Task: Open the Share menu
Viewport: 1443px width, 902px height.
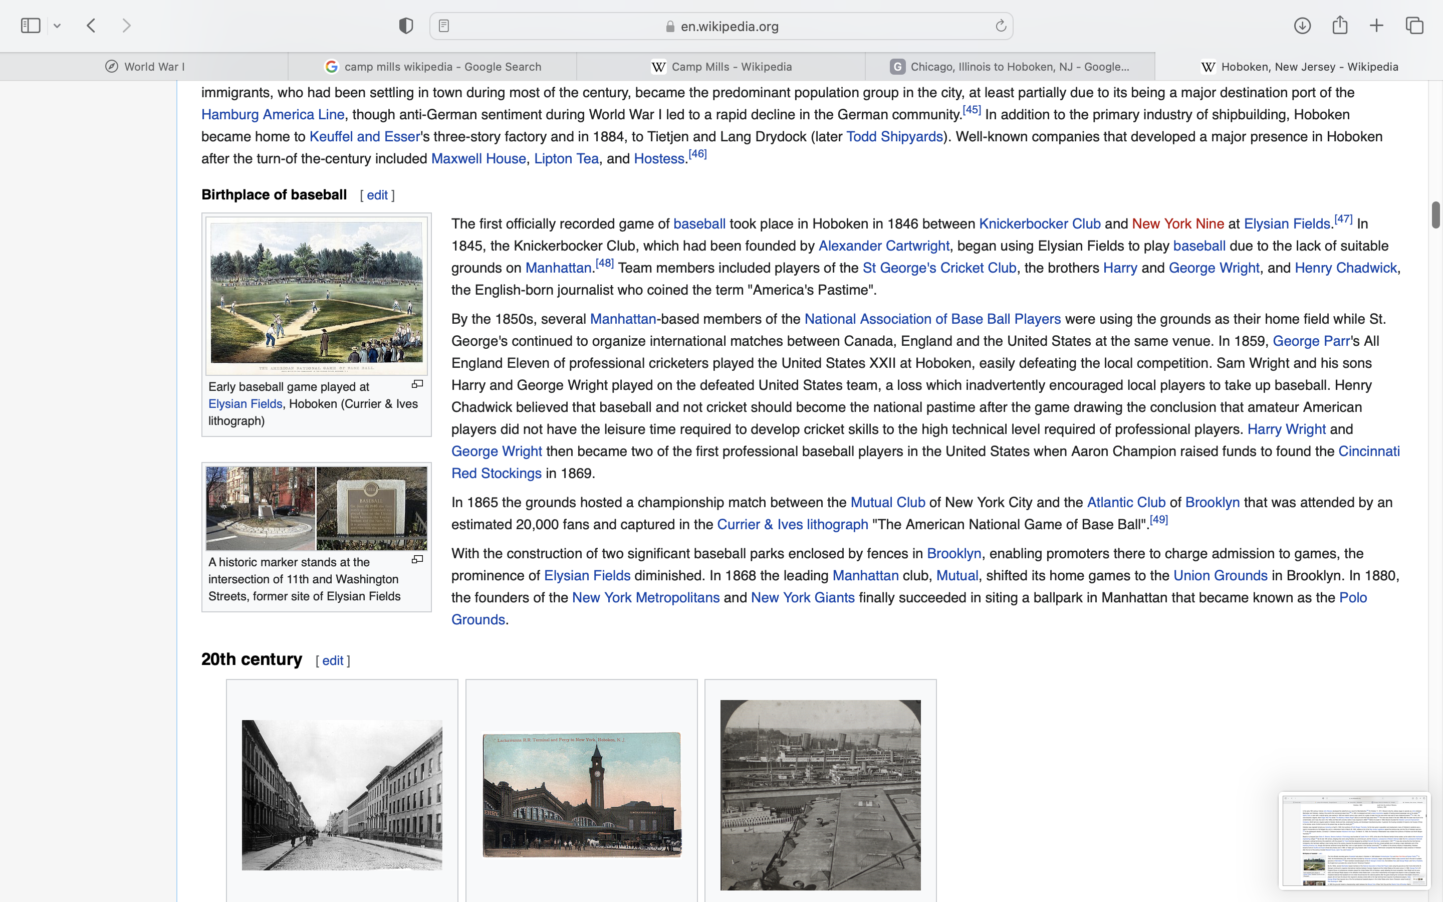Action: pos(1340,26)
